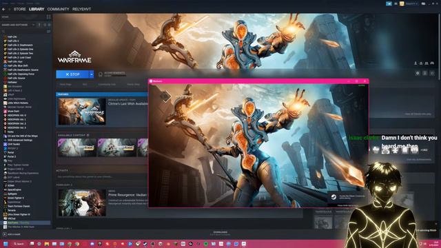This screenshot has width=441, height=248.
Task: Select Half-Life 2 in the library
Action: [x=13, y=41]
